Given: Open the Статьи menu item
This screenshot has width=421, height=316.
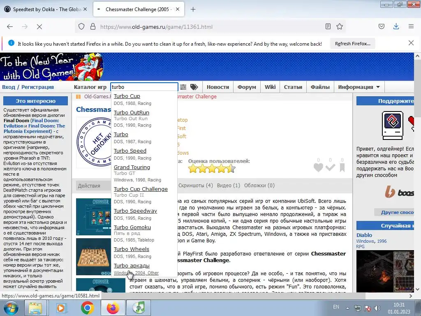Looking at the screenshot, I should pos(293,87).
